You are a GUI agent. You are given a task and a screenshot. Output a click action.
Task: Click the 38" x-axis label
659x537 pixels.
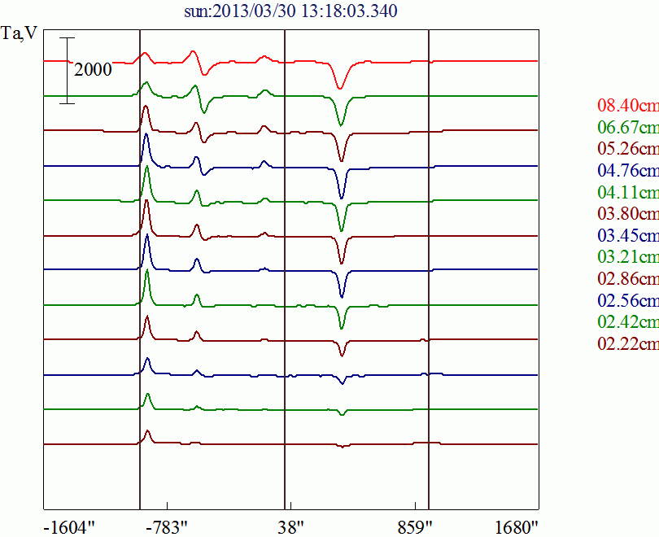pos(290,527)
